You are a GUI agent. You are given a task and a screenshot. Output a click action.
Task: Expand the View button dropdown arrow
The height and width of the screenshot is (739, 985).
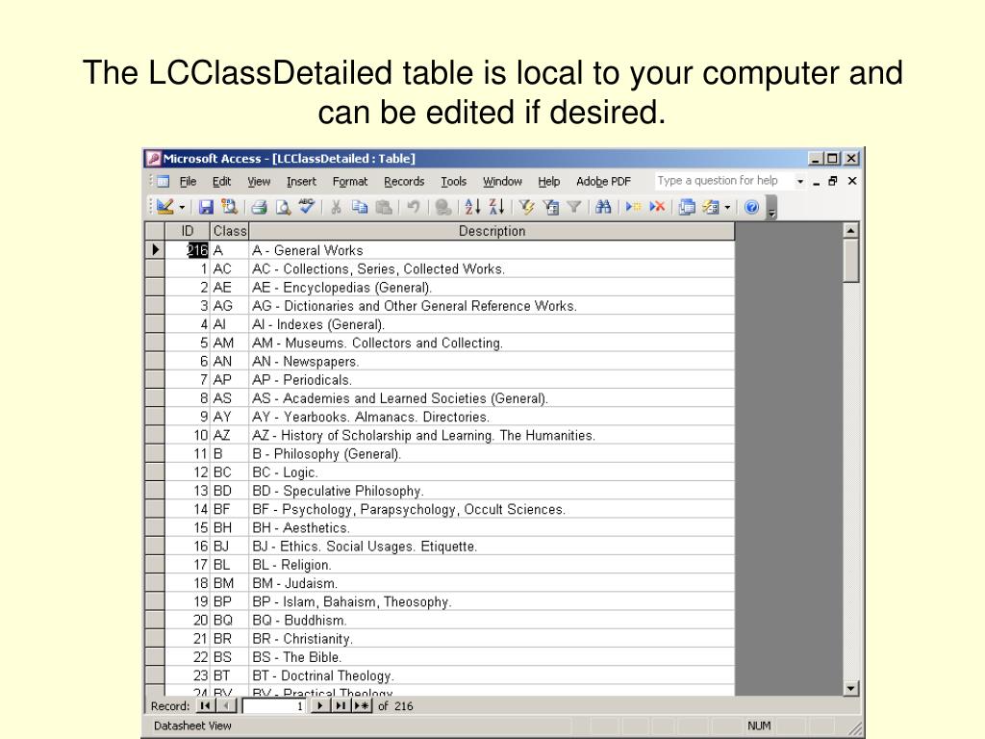[182, 207]
